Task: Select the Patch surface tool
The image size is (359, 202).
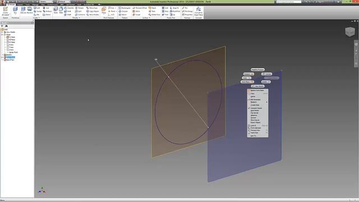Action: 152,8
